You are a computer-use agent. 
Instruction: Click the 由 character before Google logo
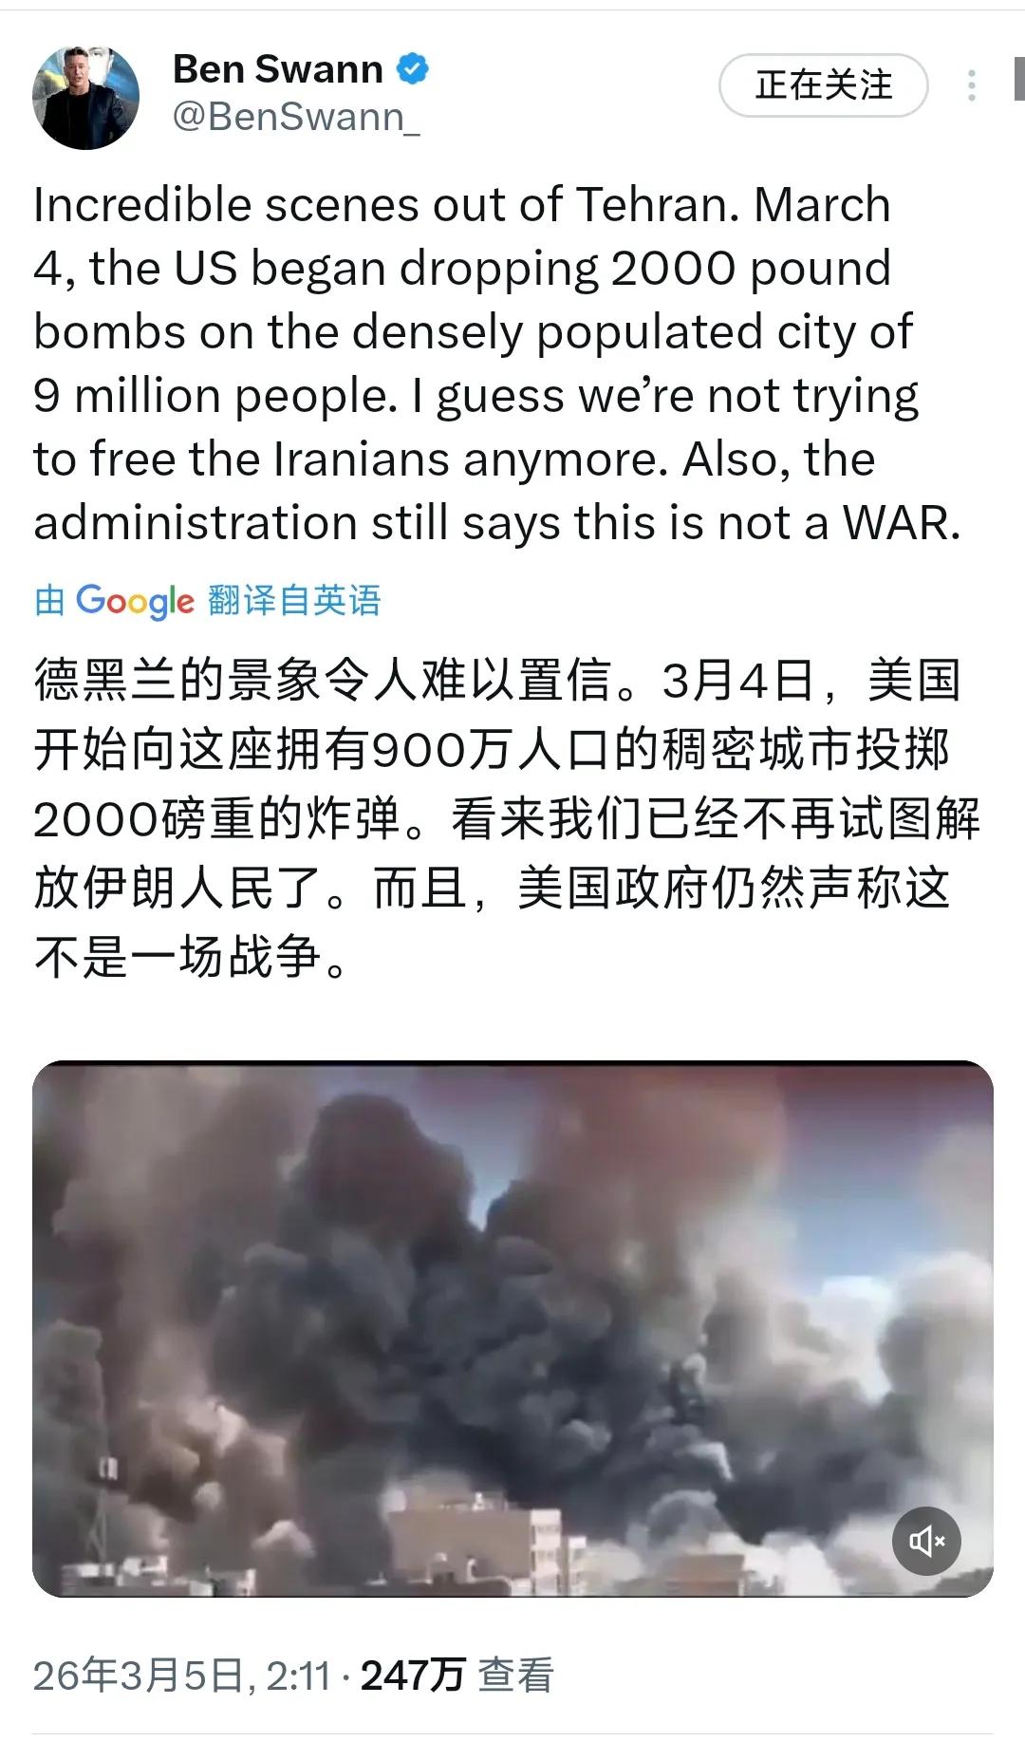(x=49, y=600)
